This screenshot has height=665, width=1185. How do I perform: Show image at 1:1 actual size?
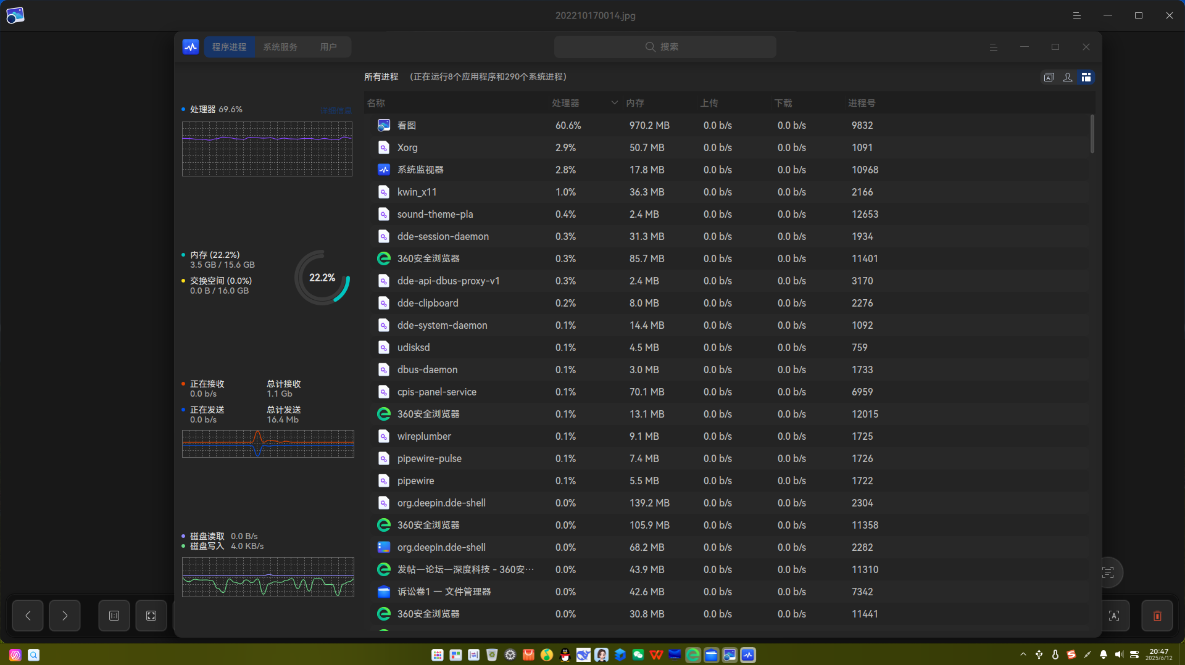click(x=114, y=616)
